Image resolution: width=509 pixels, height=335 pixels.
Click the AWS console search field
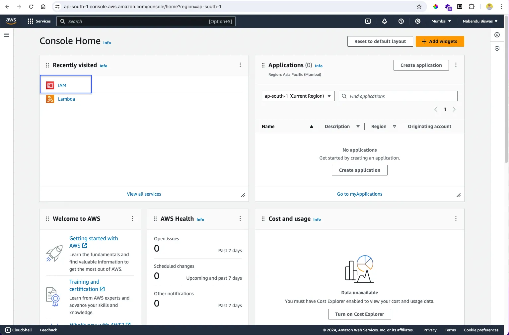(x=146, y=21)
